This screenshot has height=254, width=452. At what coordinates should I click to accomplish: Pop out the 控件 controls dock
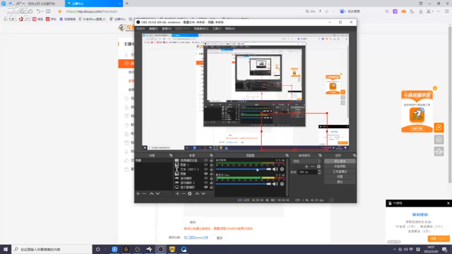coord(354,156)
